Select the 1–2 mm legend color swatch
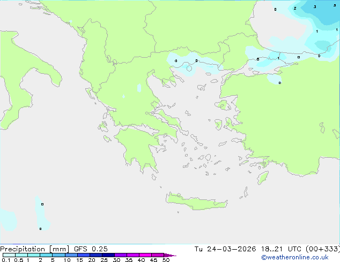 pos(34,255)
